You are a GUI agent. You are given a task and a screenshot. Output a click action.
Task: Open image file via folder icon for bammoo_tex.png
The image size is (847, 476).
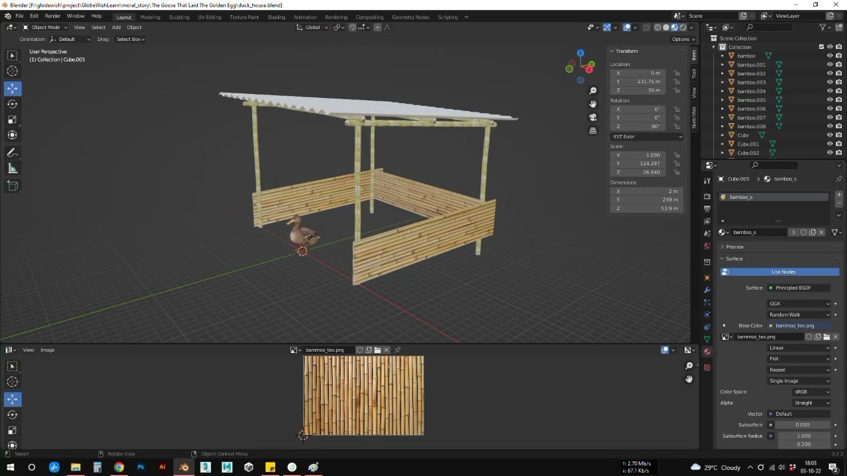[826, 337]
